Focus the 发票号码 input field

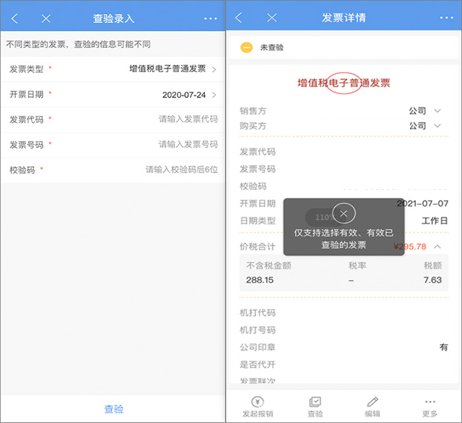(x=113, y=145)
